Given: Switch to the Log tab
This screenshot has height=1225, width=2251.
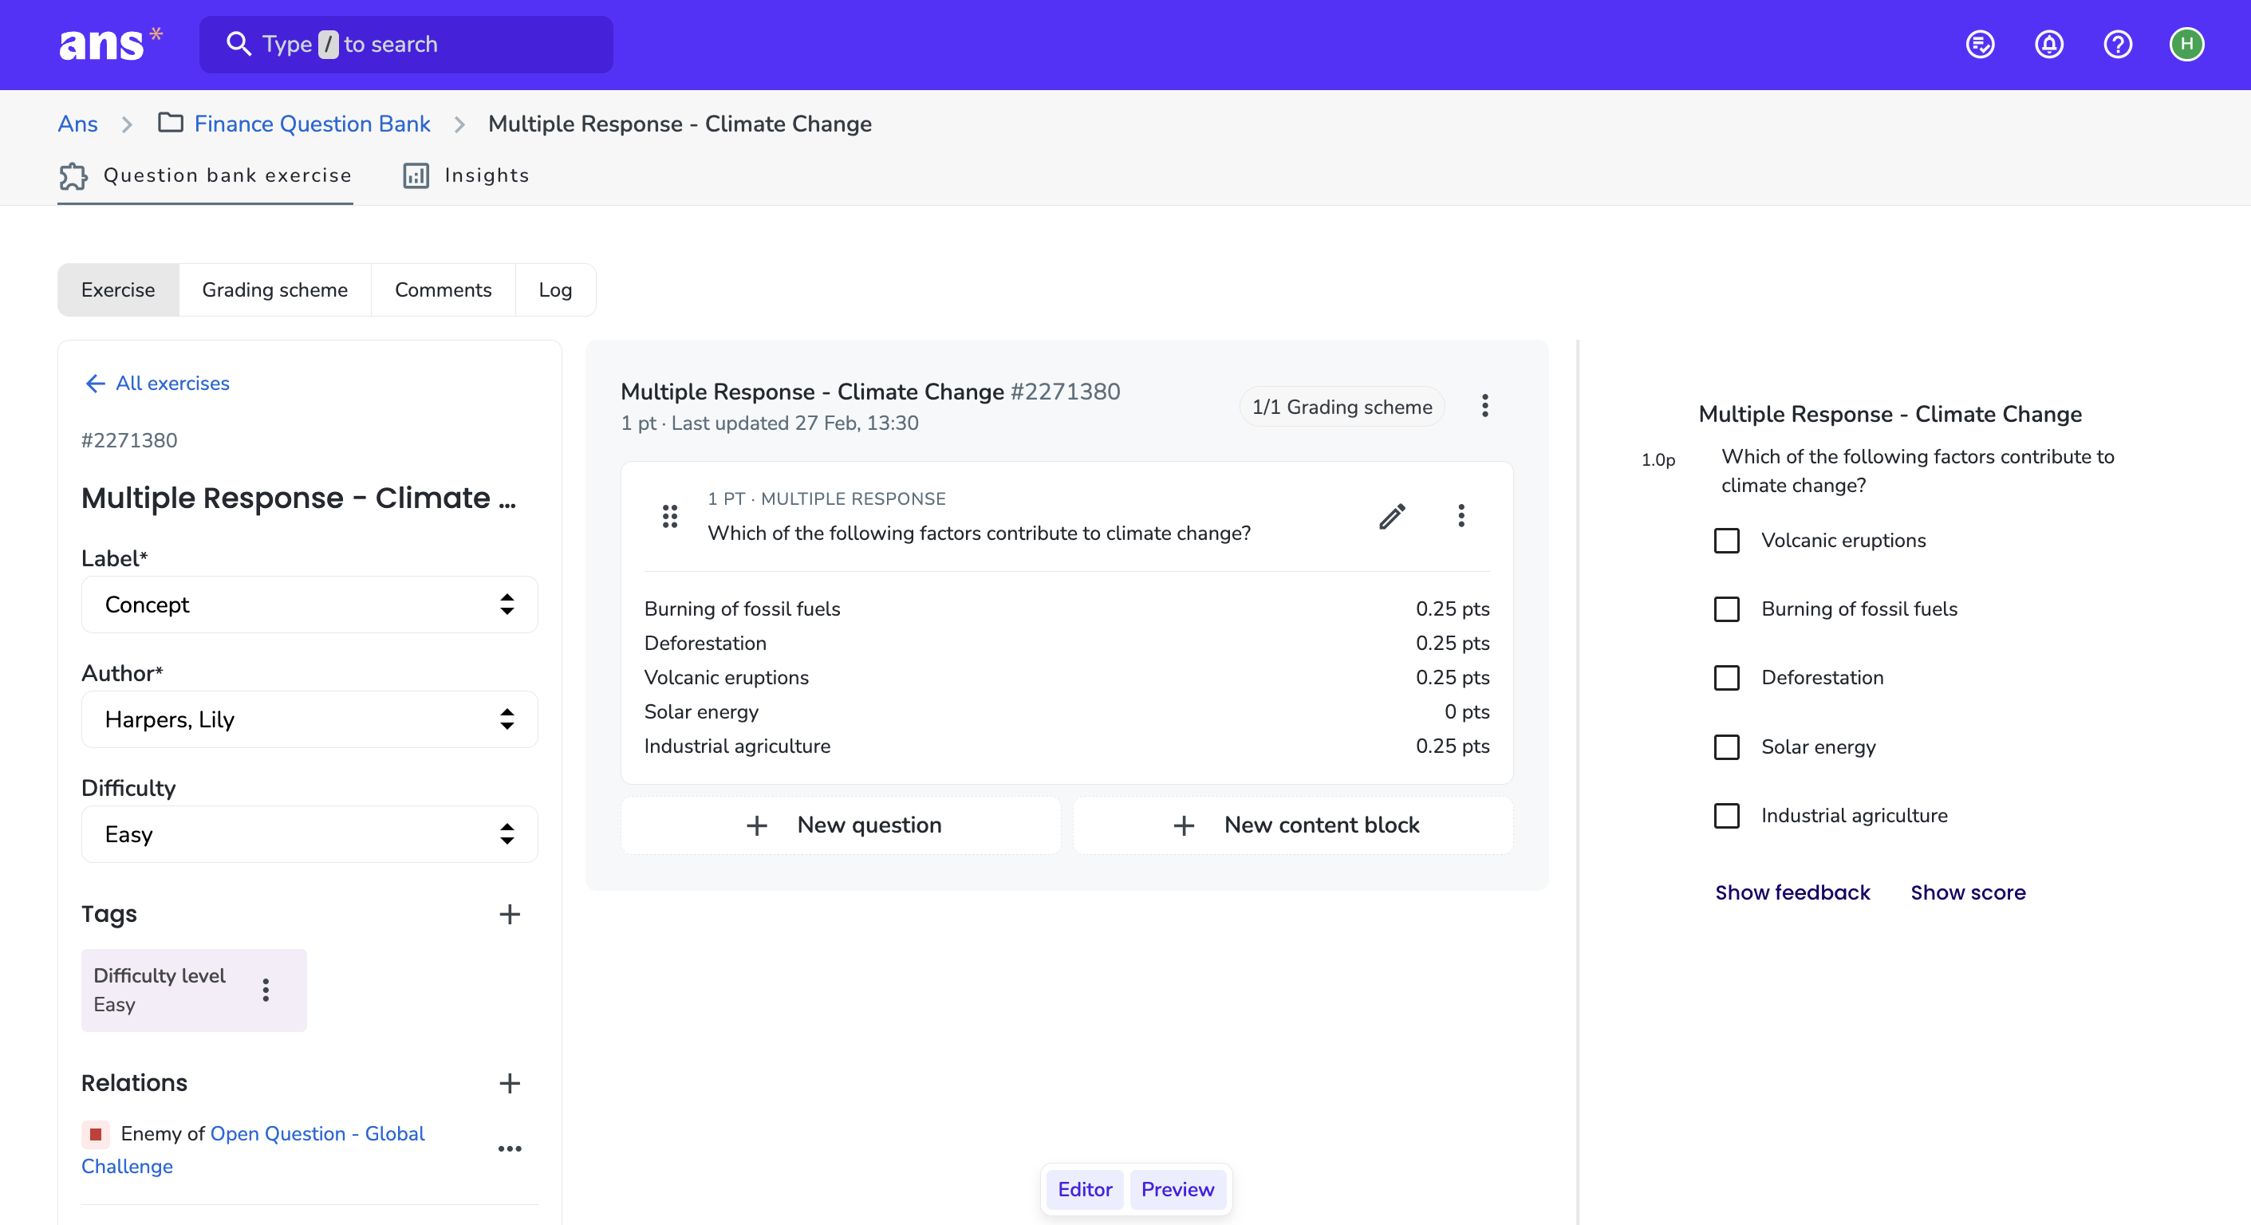Looking at the screenshot, I should (555, 290).
